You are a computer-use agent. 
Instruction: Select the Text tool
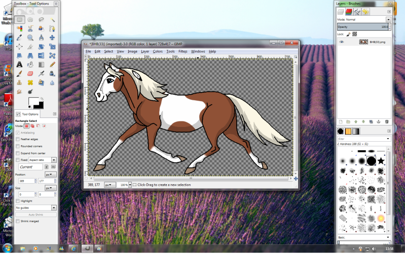20,64
